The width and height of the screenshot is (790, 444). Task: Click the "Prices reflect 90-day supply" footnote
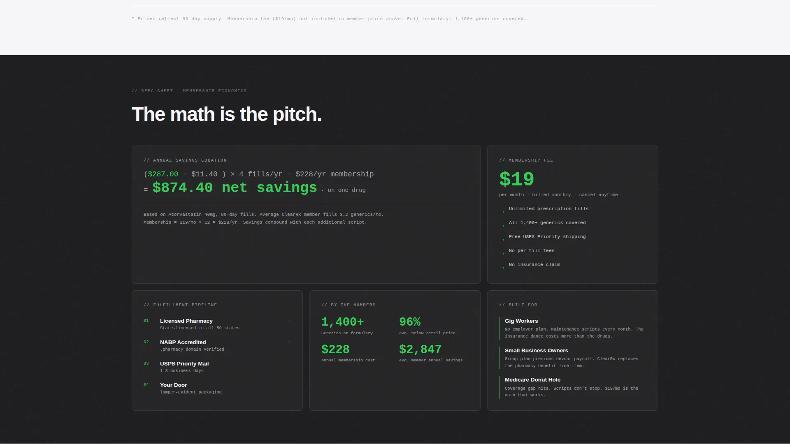(x=329, y=19)
